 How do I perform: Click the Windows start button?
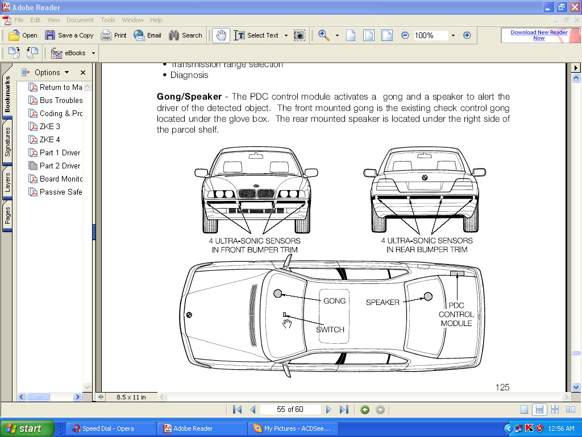click(x=27, y=428)
